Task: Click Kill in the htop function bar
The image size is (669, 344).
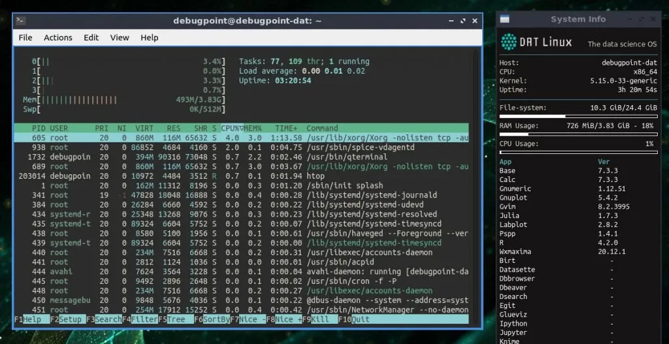Action: pos(319,320)
